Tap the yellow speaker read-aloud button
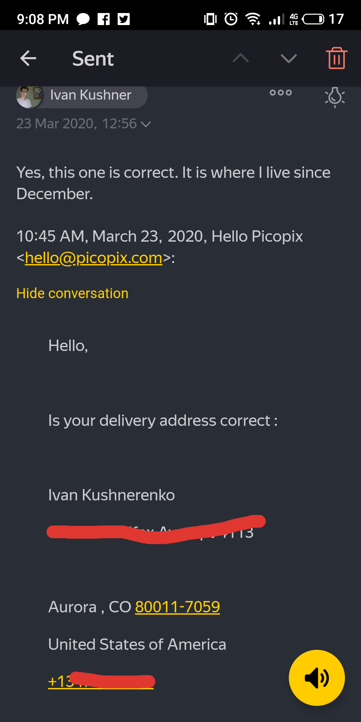Image resolution: width=361 pixels, height=722 pixels. tap(317, 678)
